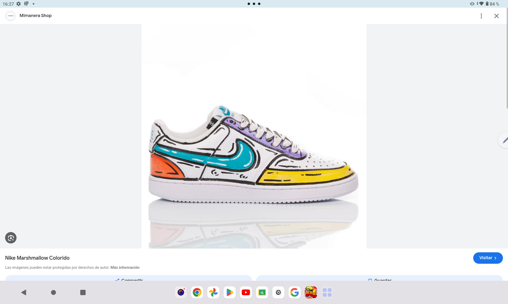The width and height of the screenshot is (508, 304).
Task: Open the all-apps grid in the taskbar
Action: (x=327, y=292)
